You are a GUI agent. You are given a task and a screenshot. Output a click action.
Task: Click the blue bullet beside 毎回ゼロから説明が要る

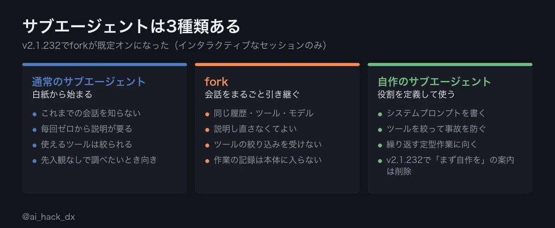point(35,129)
